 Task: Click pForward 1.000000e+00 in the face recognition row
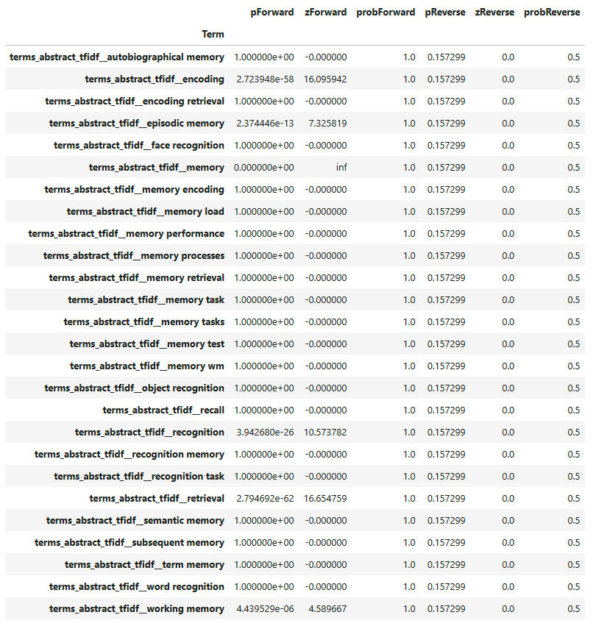point(264,146)
